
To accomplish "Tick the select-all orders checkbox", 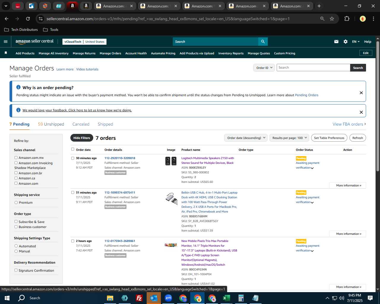I will [73, 149].
